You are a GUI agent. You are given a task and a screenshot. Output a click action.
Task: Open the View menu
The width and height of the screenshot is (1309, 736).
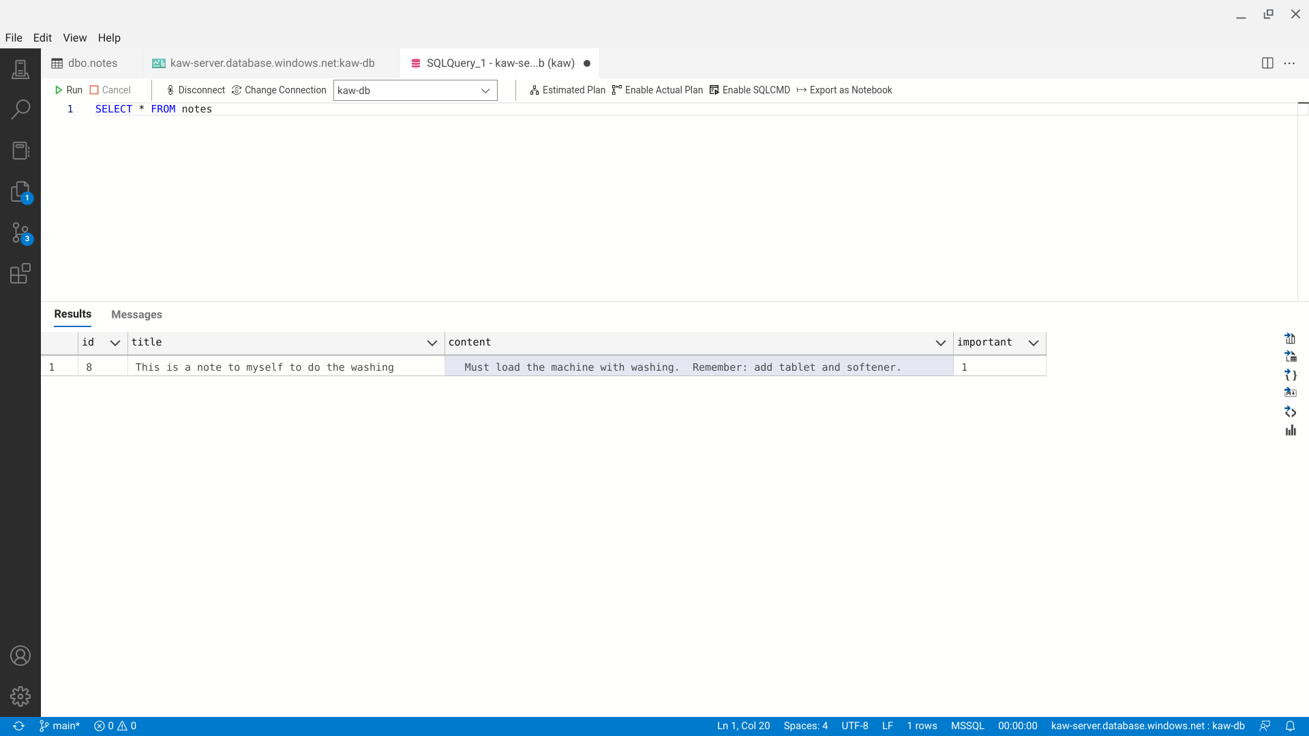pyautogui.click(x=74, y=37)
